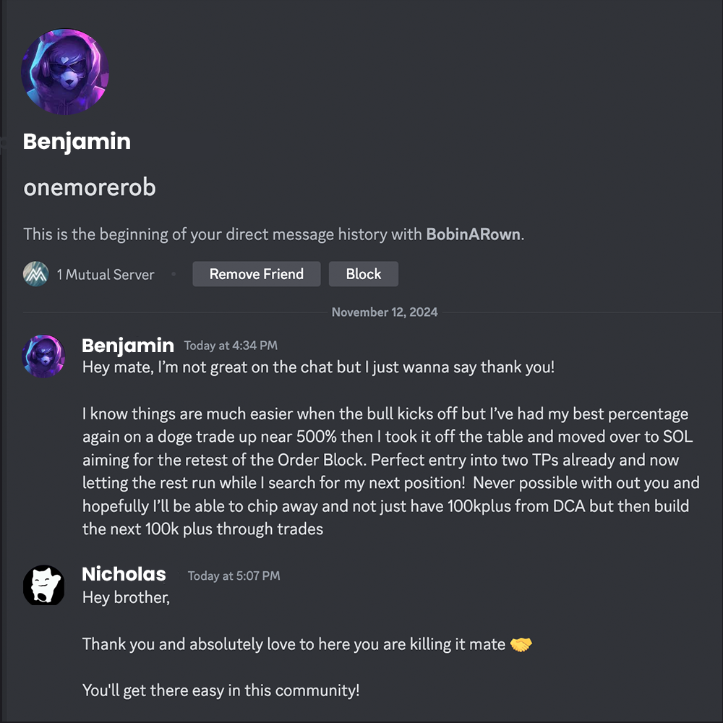Open the 1 Mutual Server link
The width and height of the screenshot is (723, 723).
click(x=106, y=275)
